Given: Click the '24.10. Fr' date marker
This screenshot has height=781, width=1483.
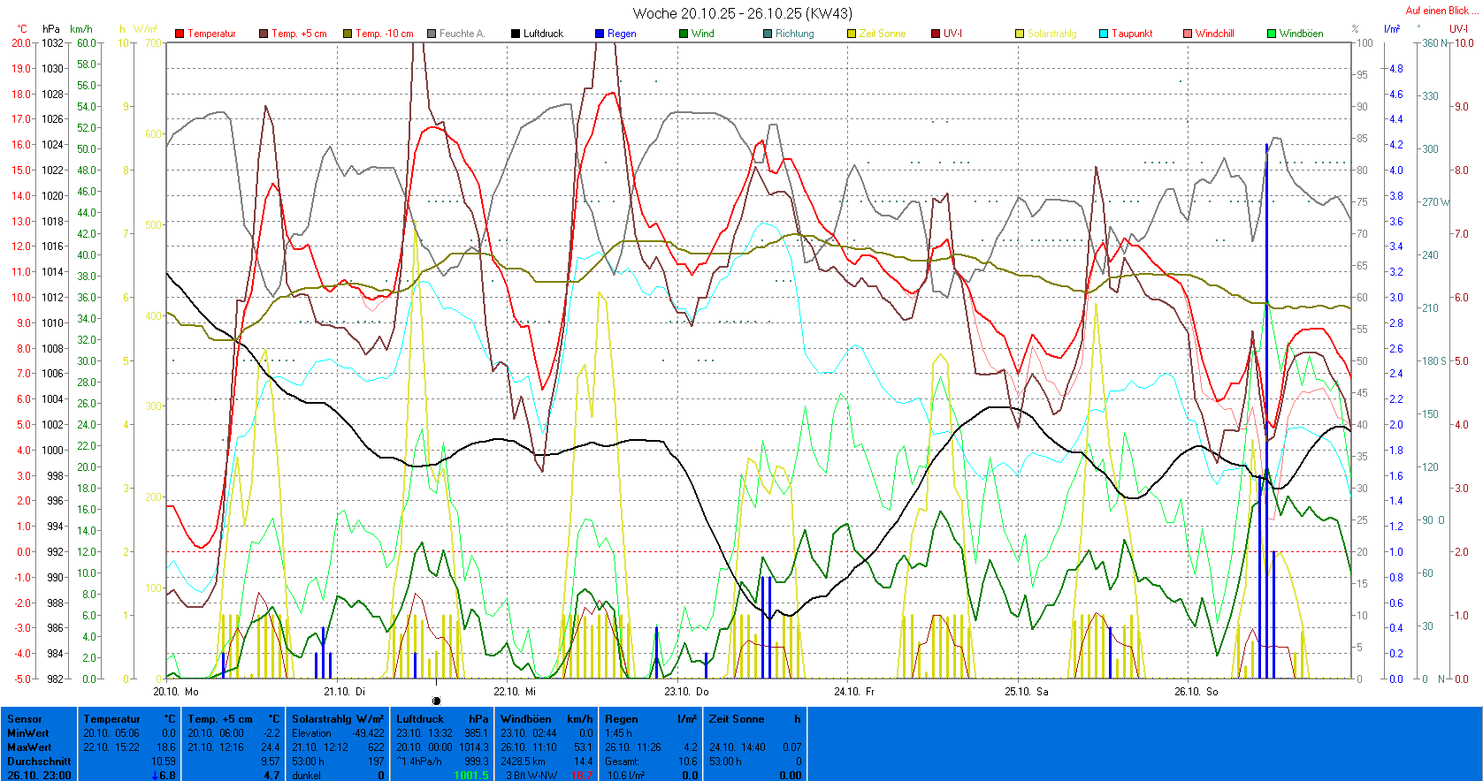Looking at the screenshot, I should click(853, 692).
